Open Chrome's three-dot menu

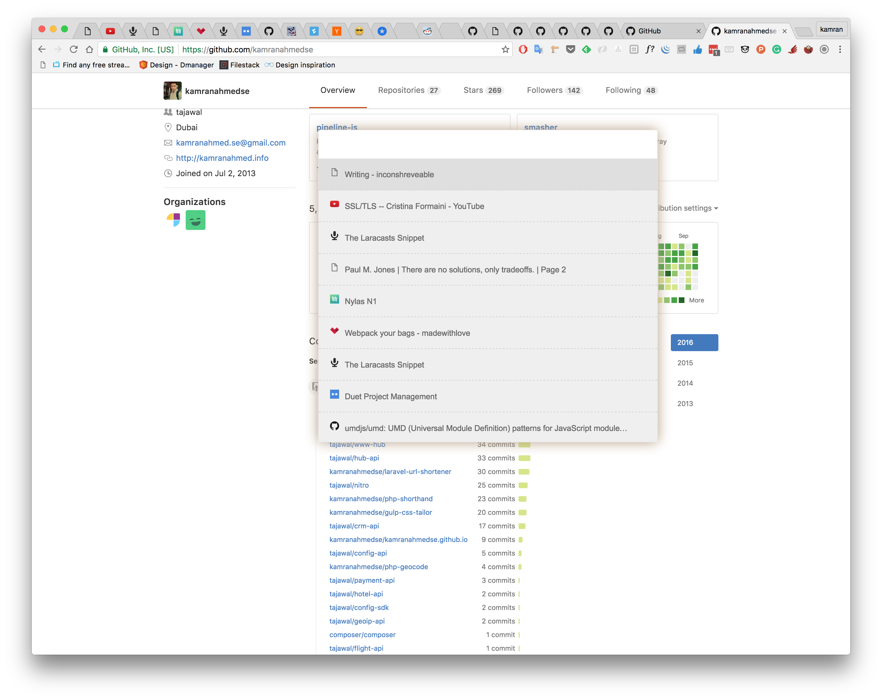(840, 49)
